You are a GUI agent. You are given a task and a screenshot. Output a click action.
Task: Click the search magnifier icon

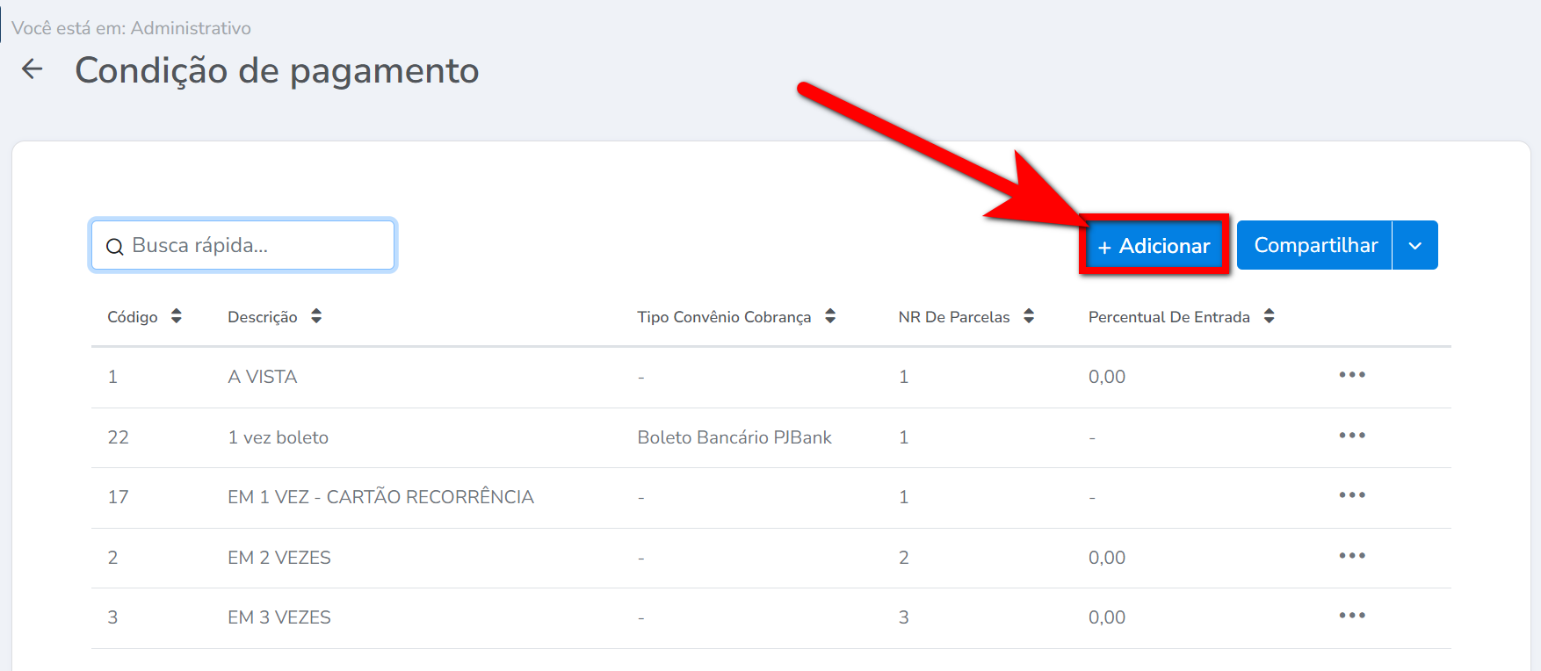coord(114,247)
